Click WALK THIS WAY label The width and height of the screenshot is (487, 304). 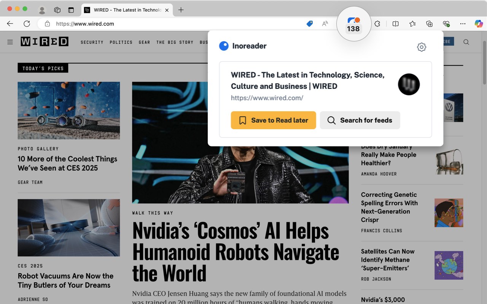(x=153, y=213)
